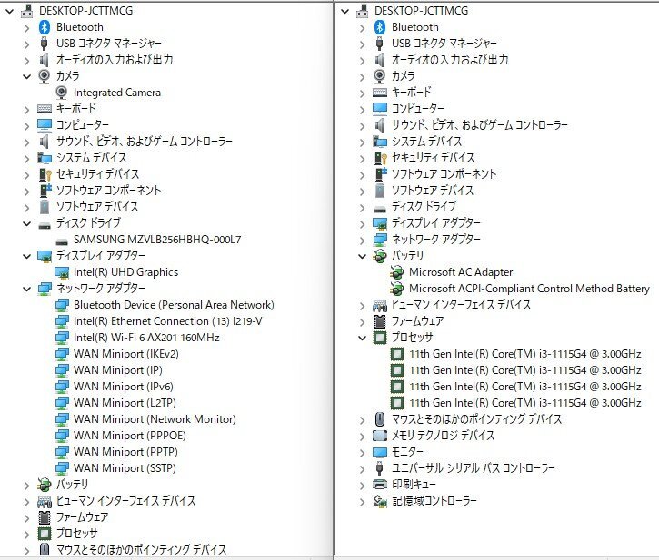Click the Intel Ethernet Connection I219-V icon
The image size is (659, 560).
tap(62, 321)
